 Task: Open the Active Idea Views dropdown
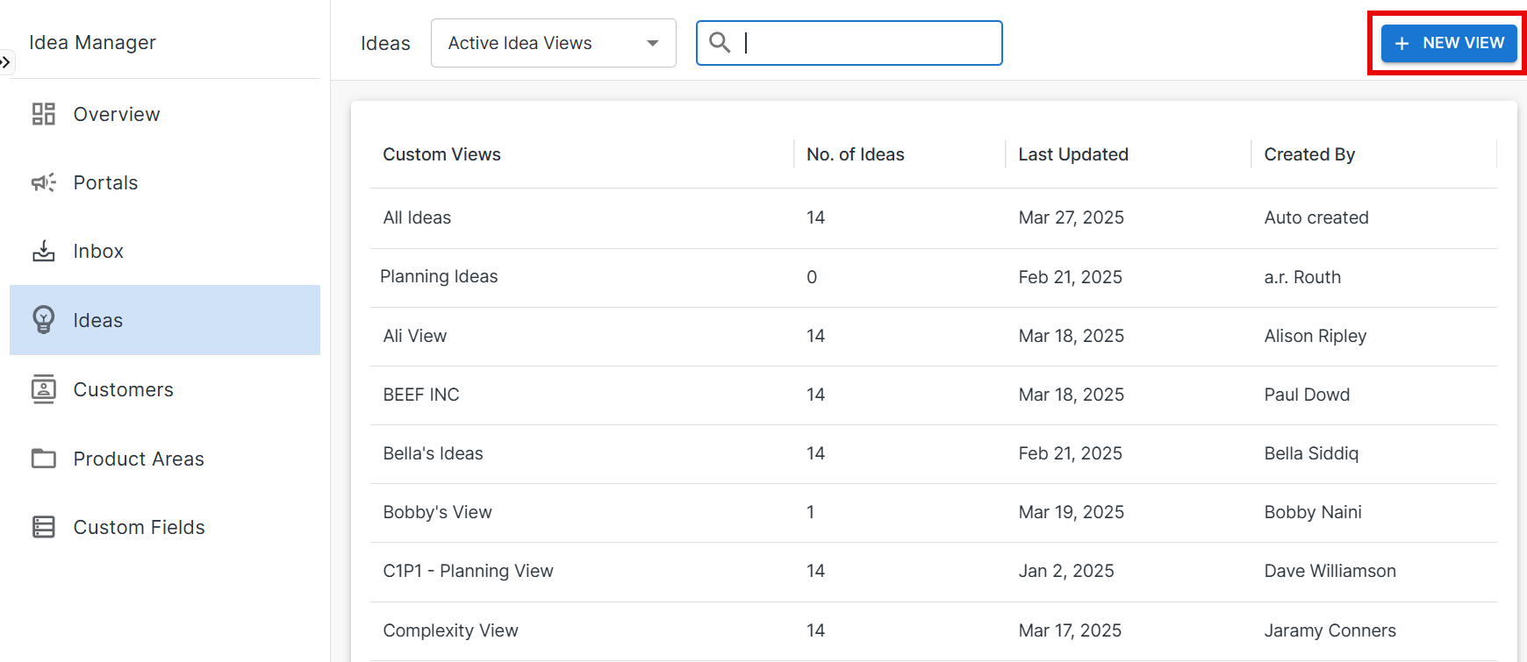[553, 42]
